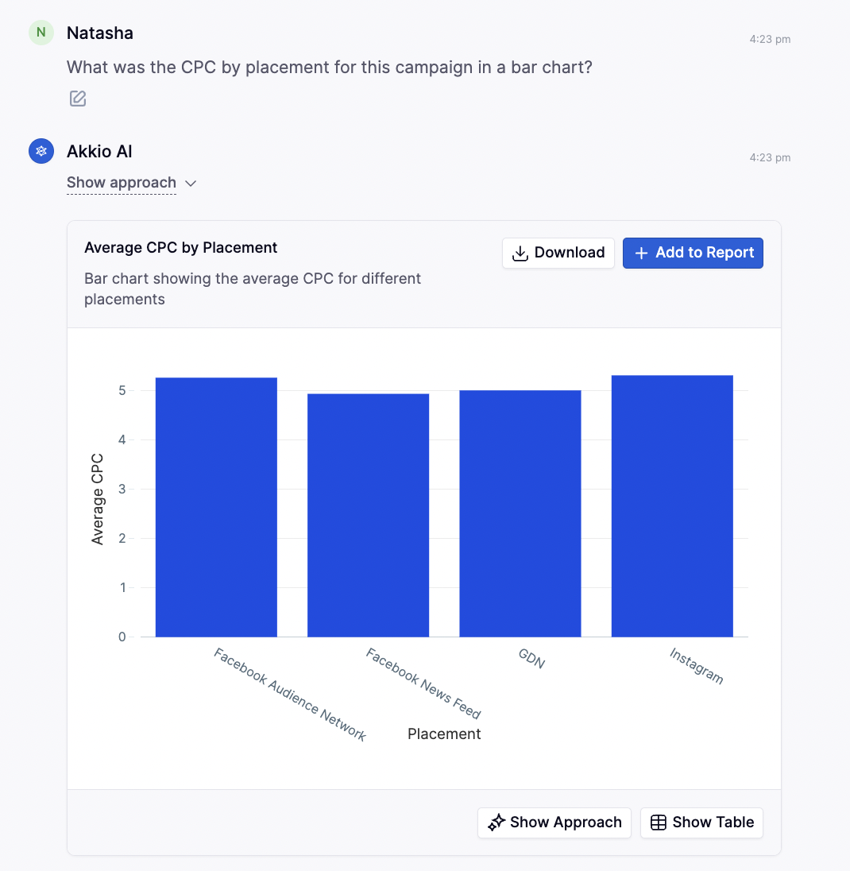Click the download arrow icon

pos(520,254)
